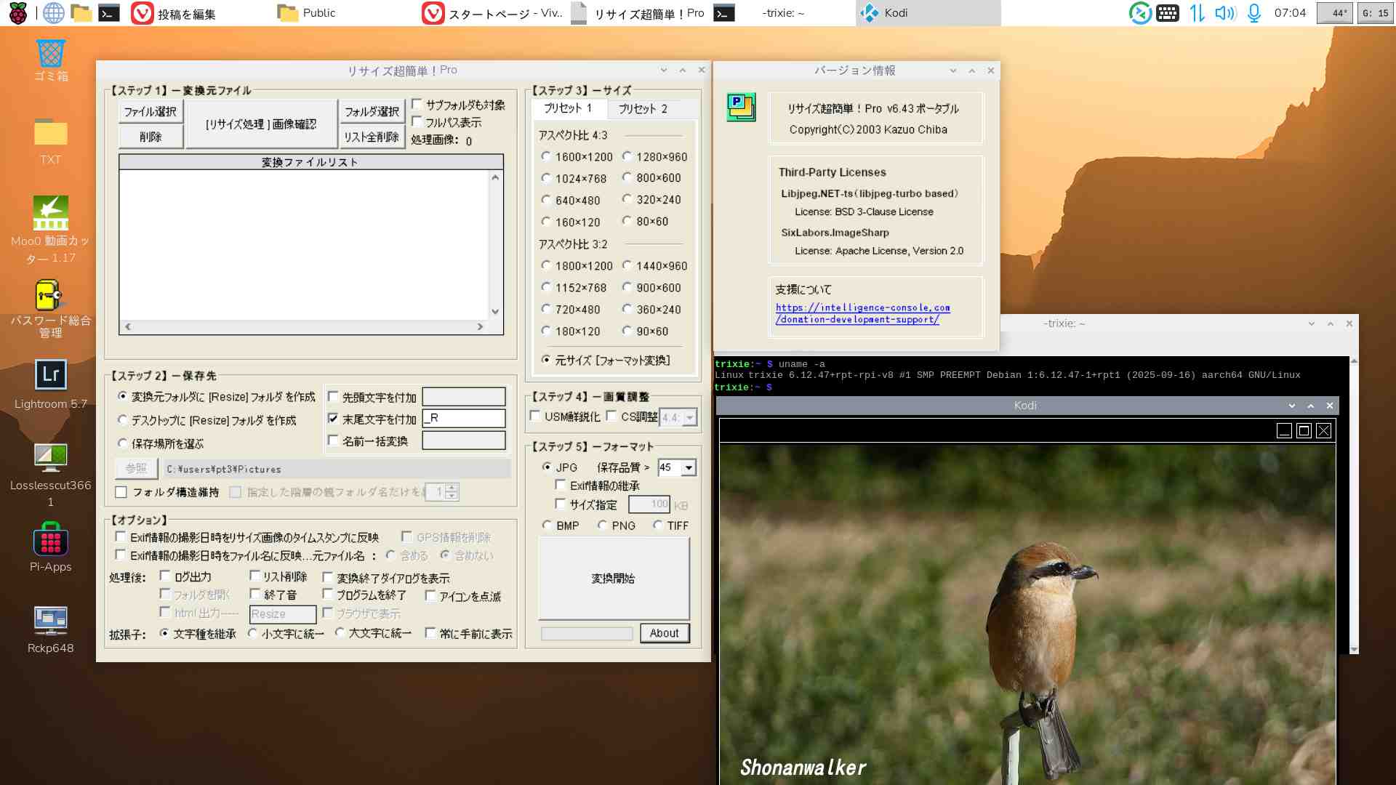The image size is (1396, 785).
Task: Open the Pi-Apps desktop icon
Action: click(x=50, y=539)
